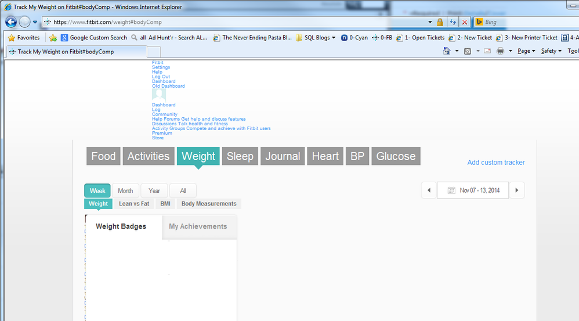The image size is (579, 321).
Task: Open the Safety menu
Action: (551, 51)
